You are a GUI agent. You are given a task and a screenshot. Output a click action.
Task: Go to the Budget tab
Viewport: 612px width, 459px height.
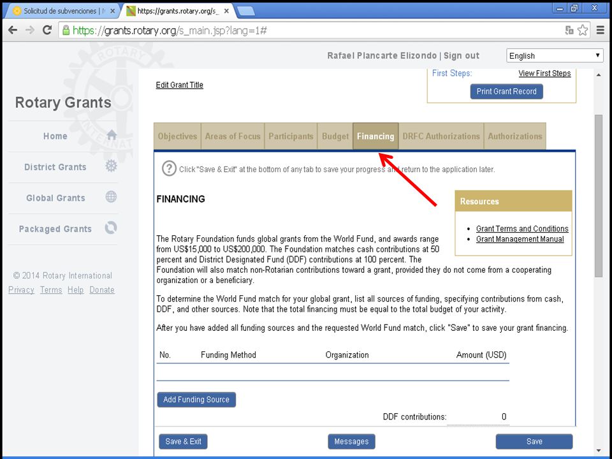tap(335, 136)
